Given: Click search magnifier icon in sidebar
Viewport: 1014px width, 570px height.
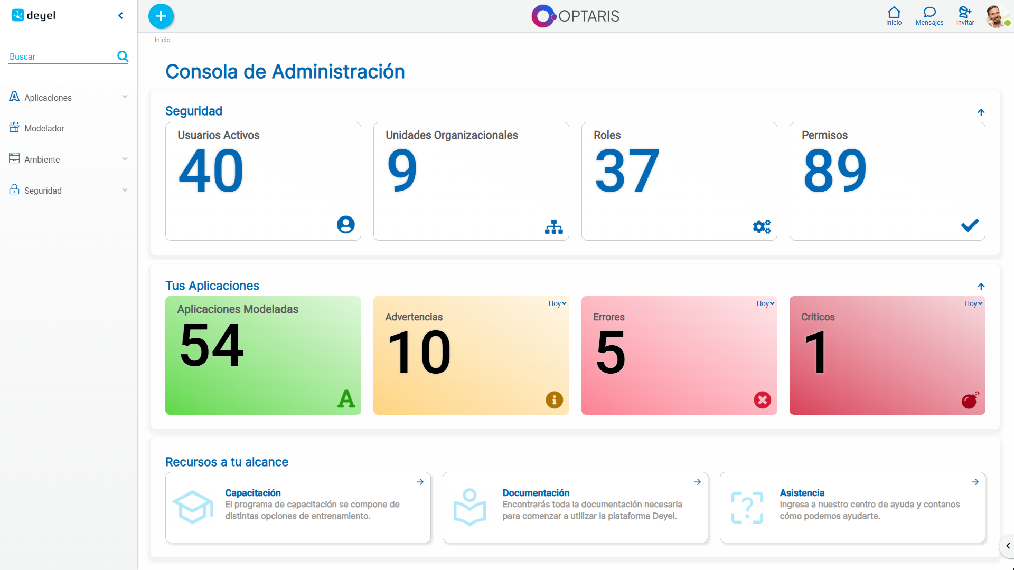Looking at the screenshot, I should pyautogui.click(x=123, y=56).
